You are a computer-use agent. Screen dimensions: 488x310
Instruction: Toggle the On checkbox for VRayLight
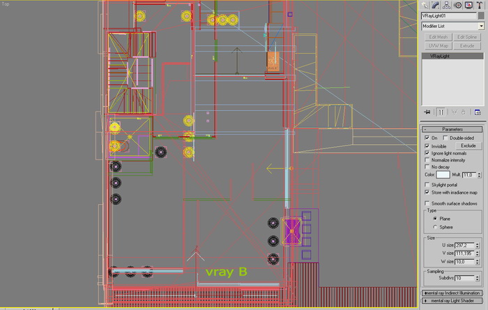427,138
